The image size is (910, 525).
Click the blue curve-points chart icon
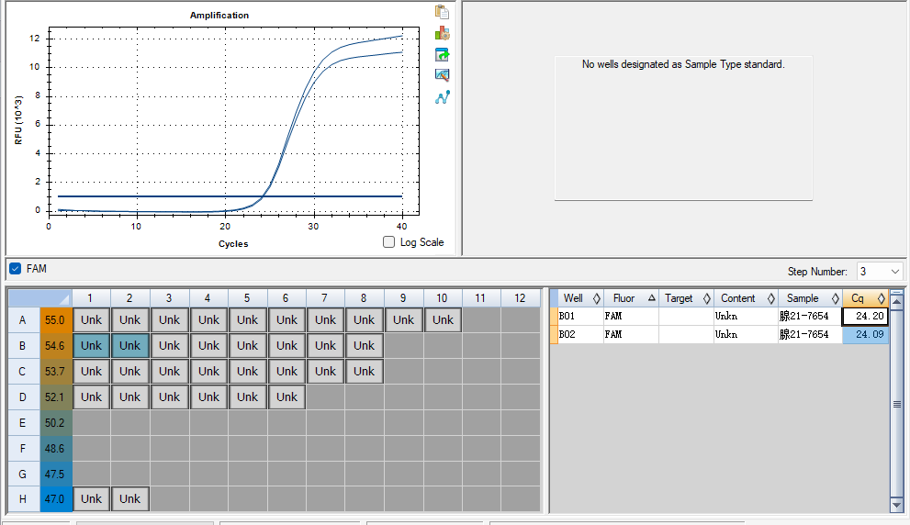[x=443, y=97]
